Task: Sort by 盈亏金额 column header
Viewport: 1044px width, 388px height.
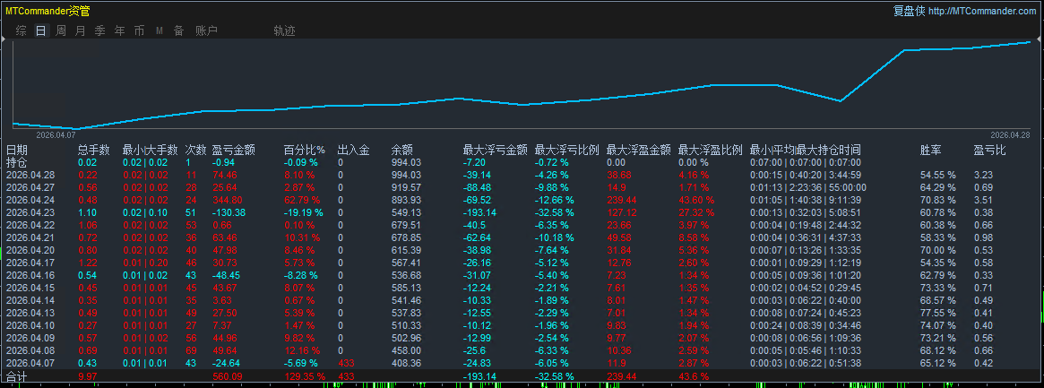Action: [x=234, y=151]
